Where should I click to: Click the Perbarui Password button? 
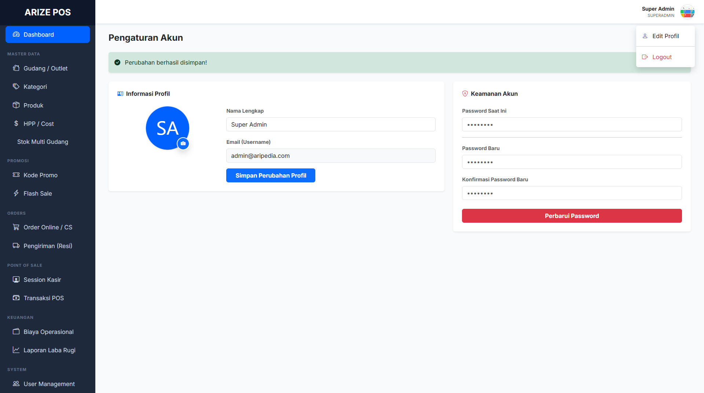click(571, 216)
